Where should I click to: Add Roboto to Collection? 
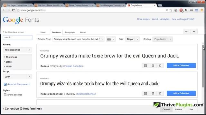pos(181,65)
